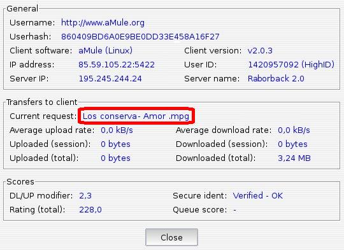Click the Average upload rate: label

click(52, 130)
